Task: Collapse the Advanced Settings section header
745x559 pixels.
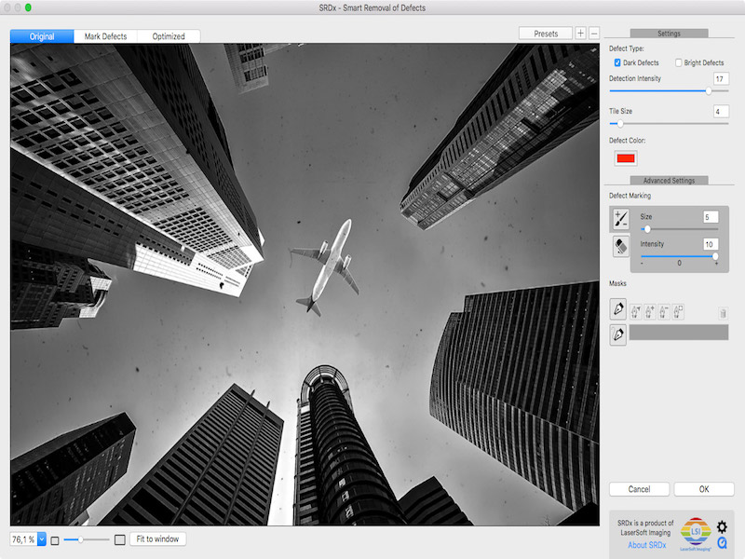Action: coord(669,180)
